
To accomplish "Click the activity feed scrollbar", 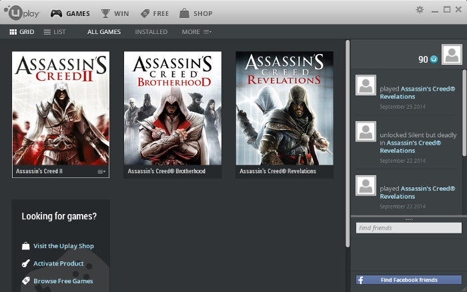I will coord(464,113).
